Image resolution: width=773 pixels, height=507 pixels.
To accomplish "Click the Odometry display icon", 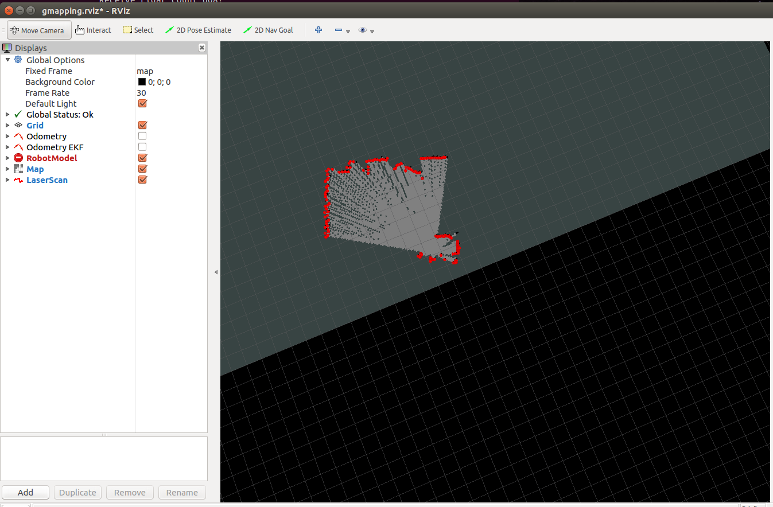I will [18, 136].
